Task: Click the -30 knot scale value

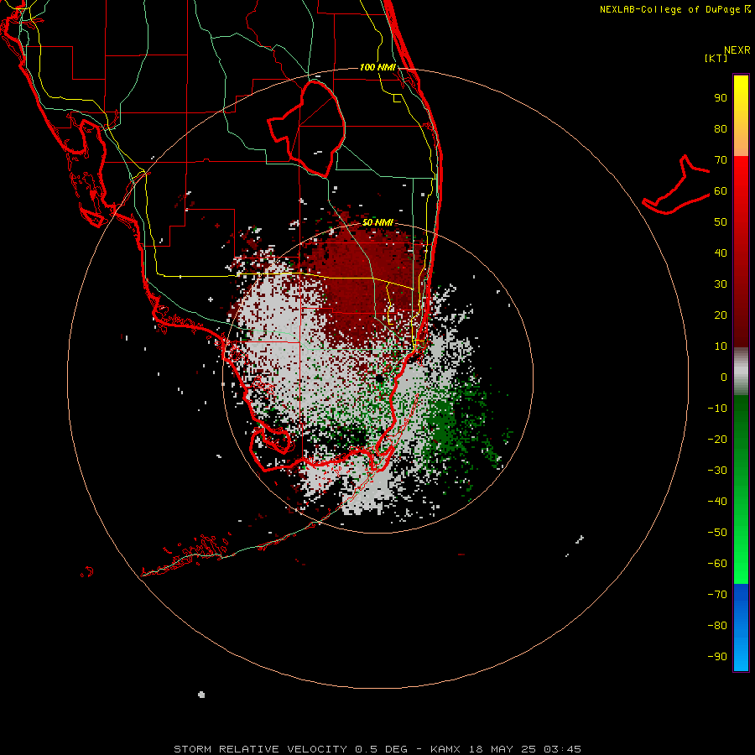Action: (717, 471)
